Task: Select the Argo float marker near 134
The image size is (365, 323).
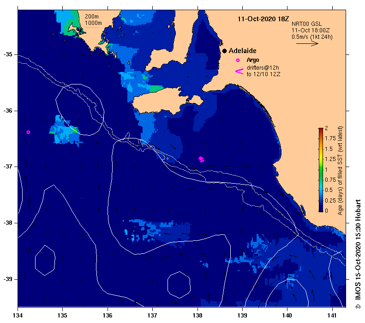Action: [28, 132]
